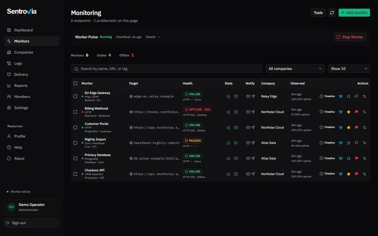
Task: Click the sliders icon for Checkout API
Action: pyautogui.click(x=364, y=174)
